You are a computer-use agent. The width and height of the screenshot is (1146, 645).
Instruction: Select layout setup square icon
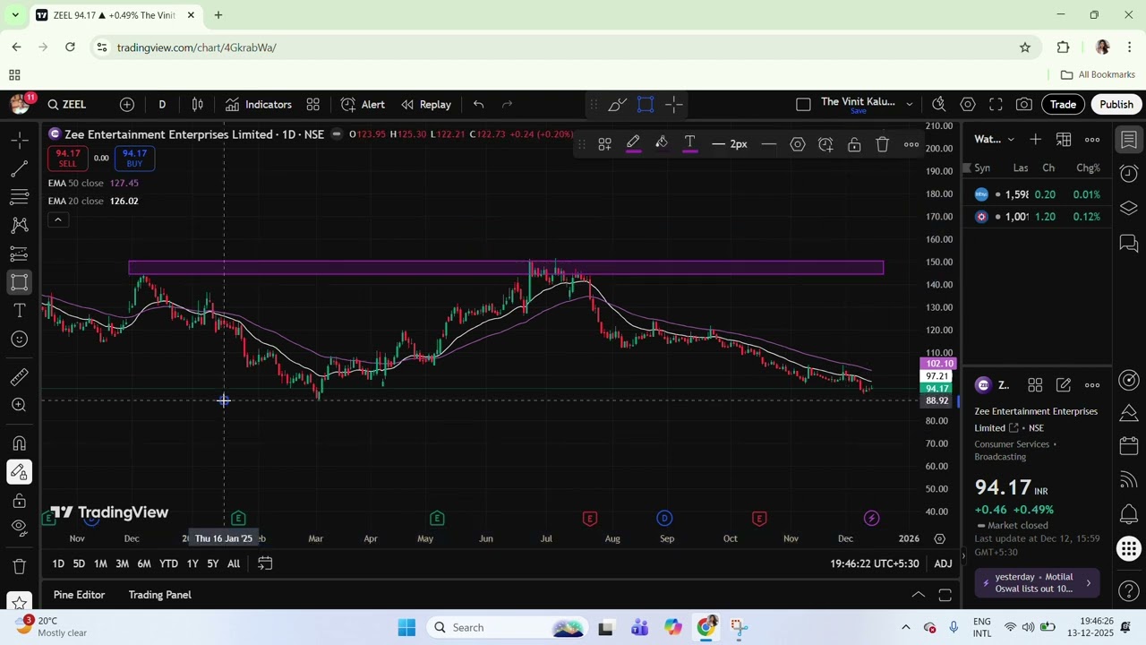click(803, 105)
